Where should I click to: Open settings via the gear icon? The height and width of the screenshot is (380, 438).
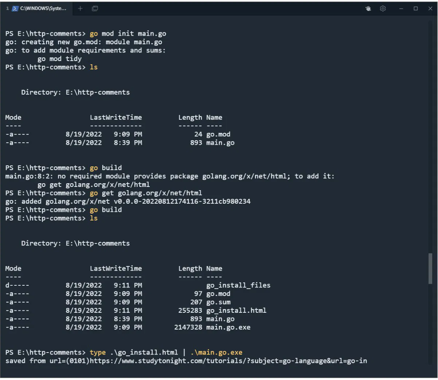tap(383, 9)
